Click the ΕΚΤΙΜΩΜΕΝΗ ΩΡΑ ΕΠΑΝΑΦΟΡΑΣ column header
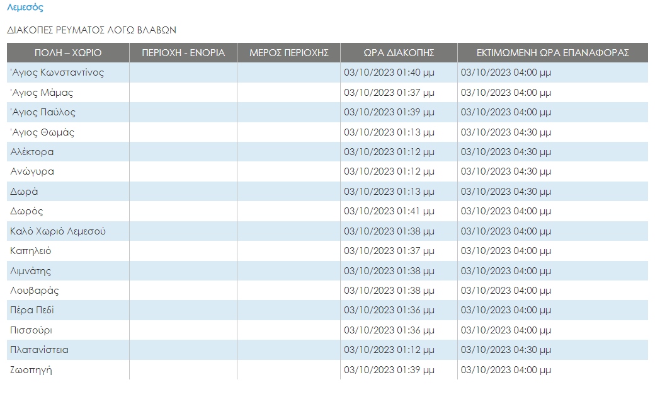This screenshot has height=399, width=655. coord(553,53)
